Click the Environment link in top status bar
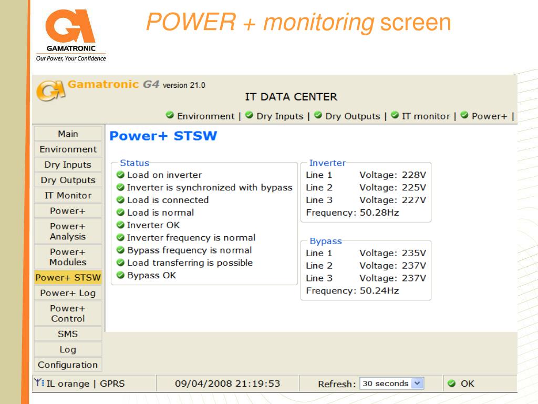Image resolution: width=538 pixels, height=404 pixels. pyautogui.click(x=206, y=116)
